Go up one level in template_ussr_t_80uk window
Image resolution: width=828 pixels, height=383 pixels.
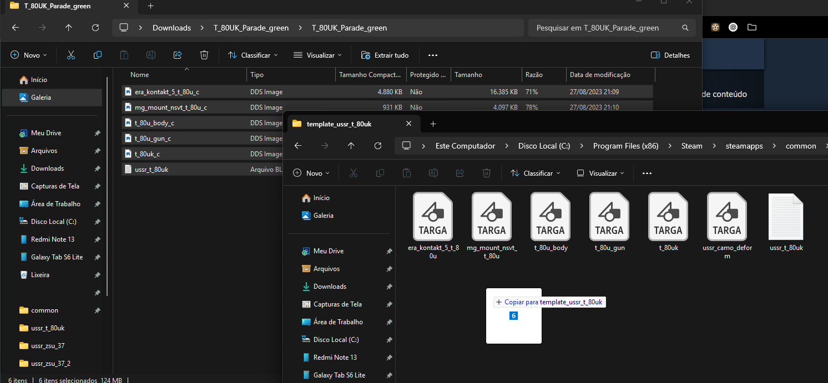pos(351,146)
